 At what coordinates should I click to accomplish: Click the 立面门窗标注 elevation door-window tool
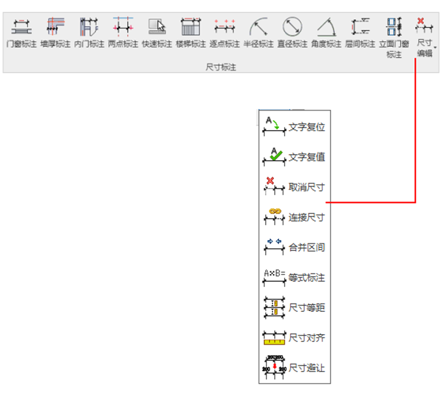coord(394,37)
